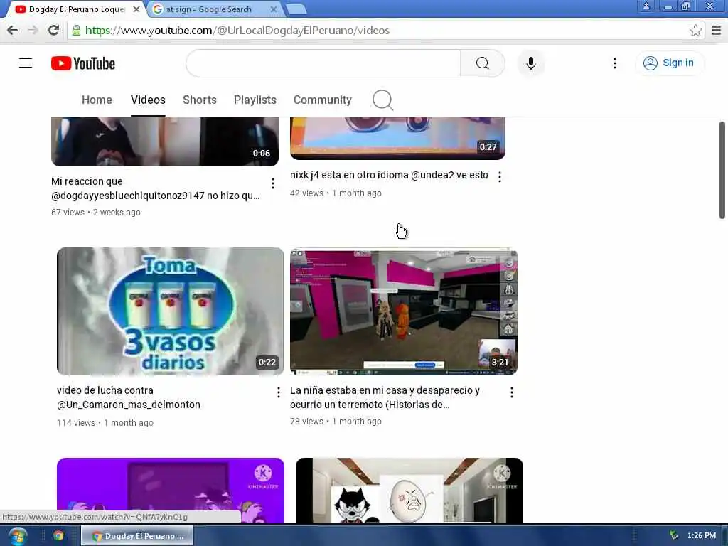Open options for Mi reaccion que video
The image size is (728, 546).
point(273,183)
